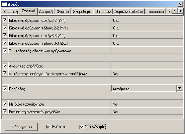This screenshot has height=134, width=185.
Task: Uncheck the Με διαστασιολόγηση checkbox
Action: 5,104
